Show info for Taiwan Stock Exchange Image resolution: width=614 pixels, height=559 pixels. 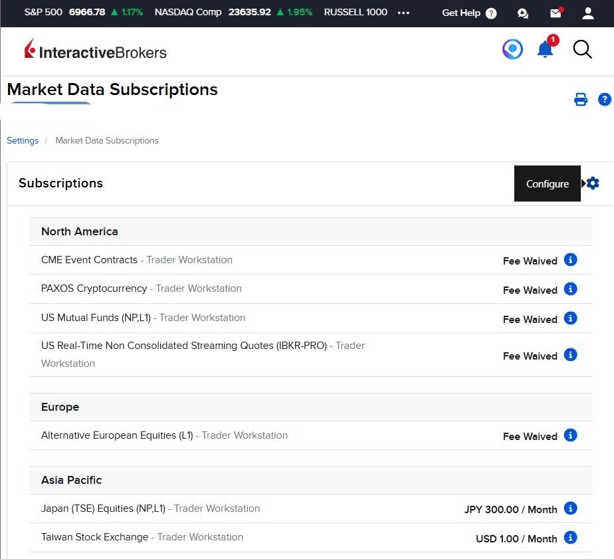point(570,537)
